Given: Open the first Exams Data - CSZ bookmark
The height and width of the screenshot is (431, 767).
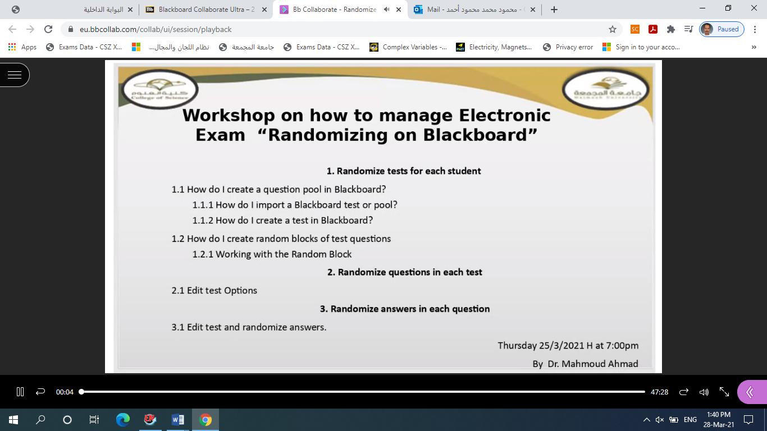Looking at the screenshot, I should [84, 47].
